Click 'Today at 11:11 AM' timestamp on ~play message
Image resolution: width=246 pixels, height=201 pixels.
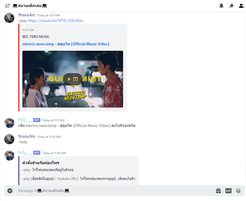(48, 15)
